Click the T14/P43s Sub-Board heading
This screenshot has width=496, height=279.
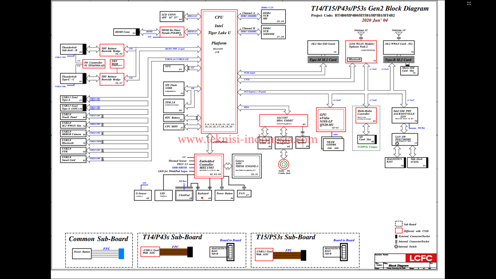click(172, 237)
